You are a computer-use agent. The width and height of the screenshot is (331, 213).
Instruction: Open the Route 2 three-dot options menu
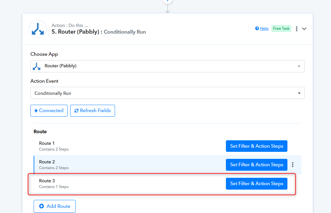pyautogui.click(x=293, y=165)
